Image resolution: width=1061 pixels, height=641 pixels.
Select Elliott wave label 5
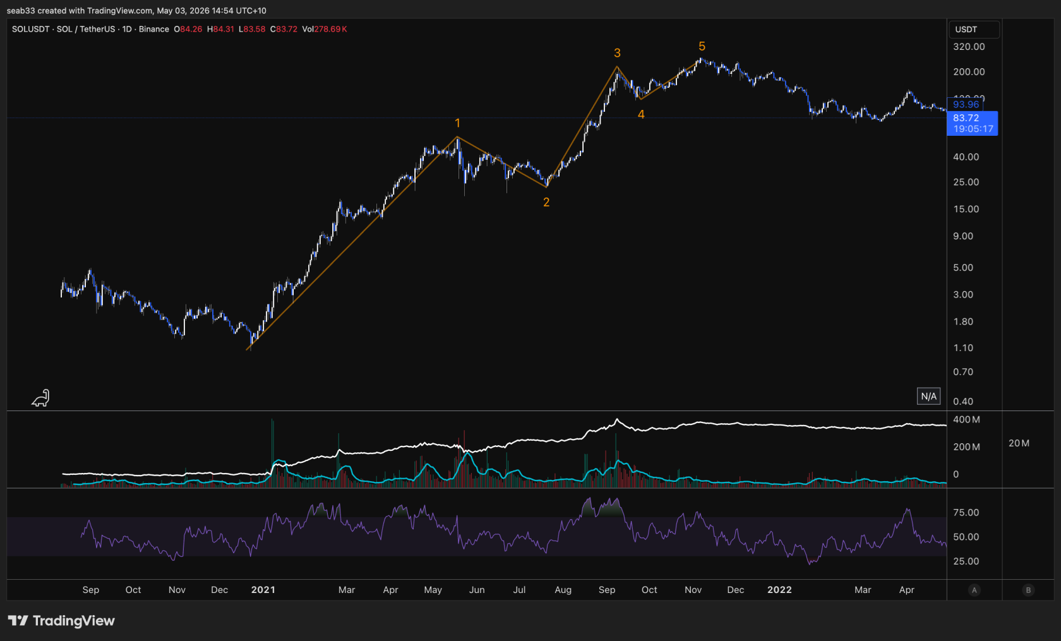click(x=702, y=46)
